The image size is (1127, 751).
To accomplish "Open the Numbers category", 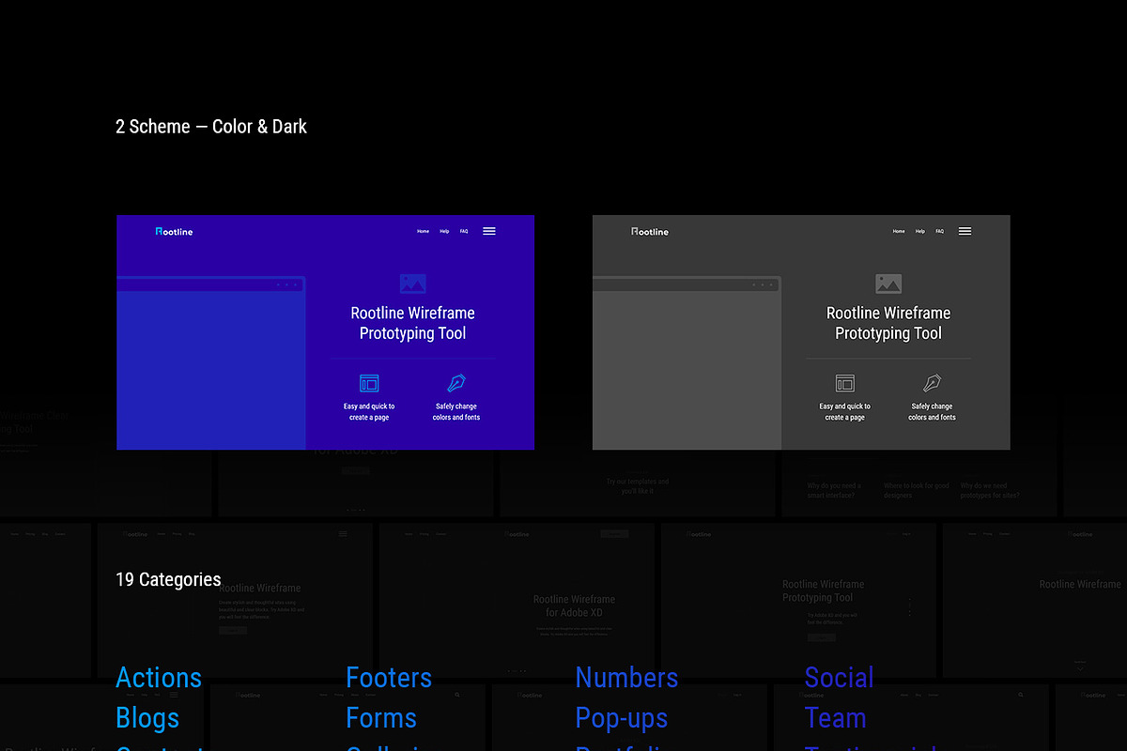I will click(626, 678).
